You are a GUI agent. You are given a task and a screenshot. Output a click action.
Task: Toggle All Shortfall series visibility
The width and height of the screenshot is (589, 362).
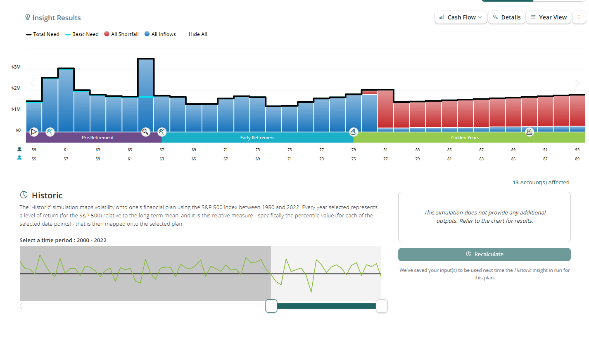point(121,34)
